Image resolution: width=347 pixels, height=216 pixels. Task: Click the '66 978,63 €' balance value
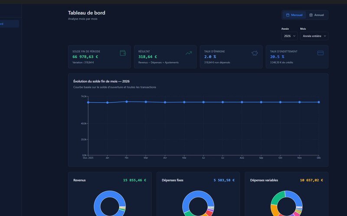tap(85, 57)
